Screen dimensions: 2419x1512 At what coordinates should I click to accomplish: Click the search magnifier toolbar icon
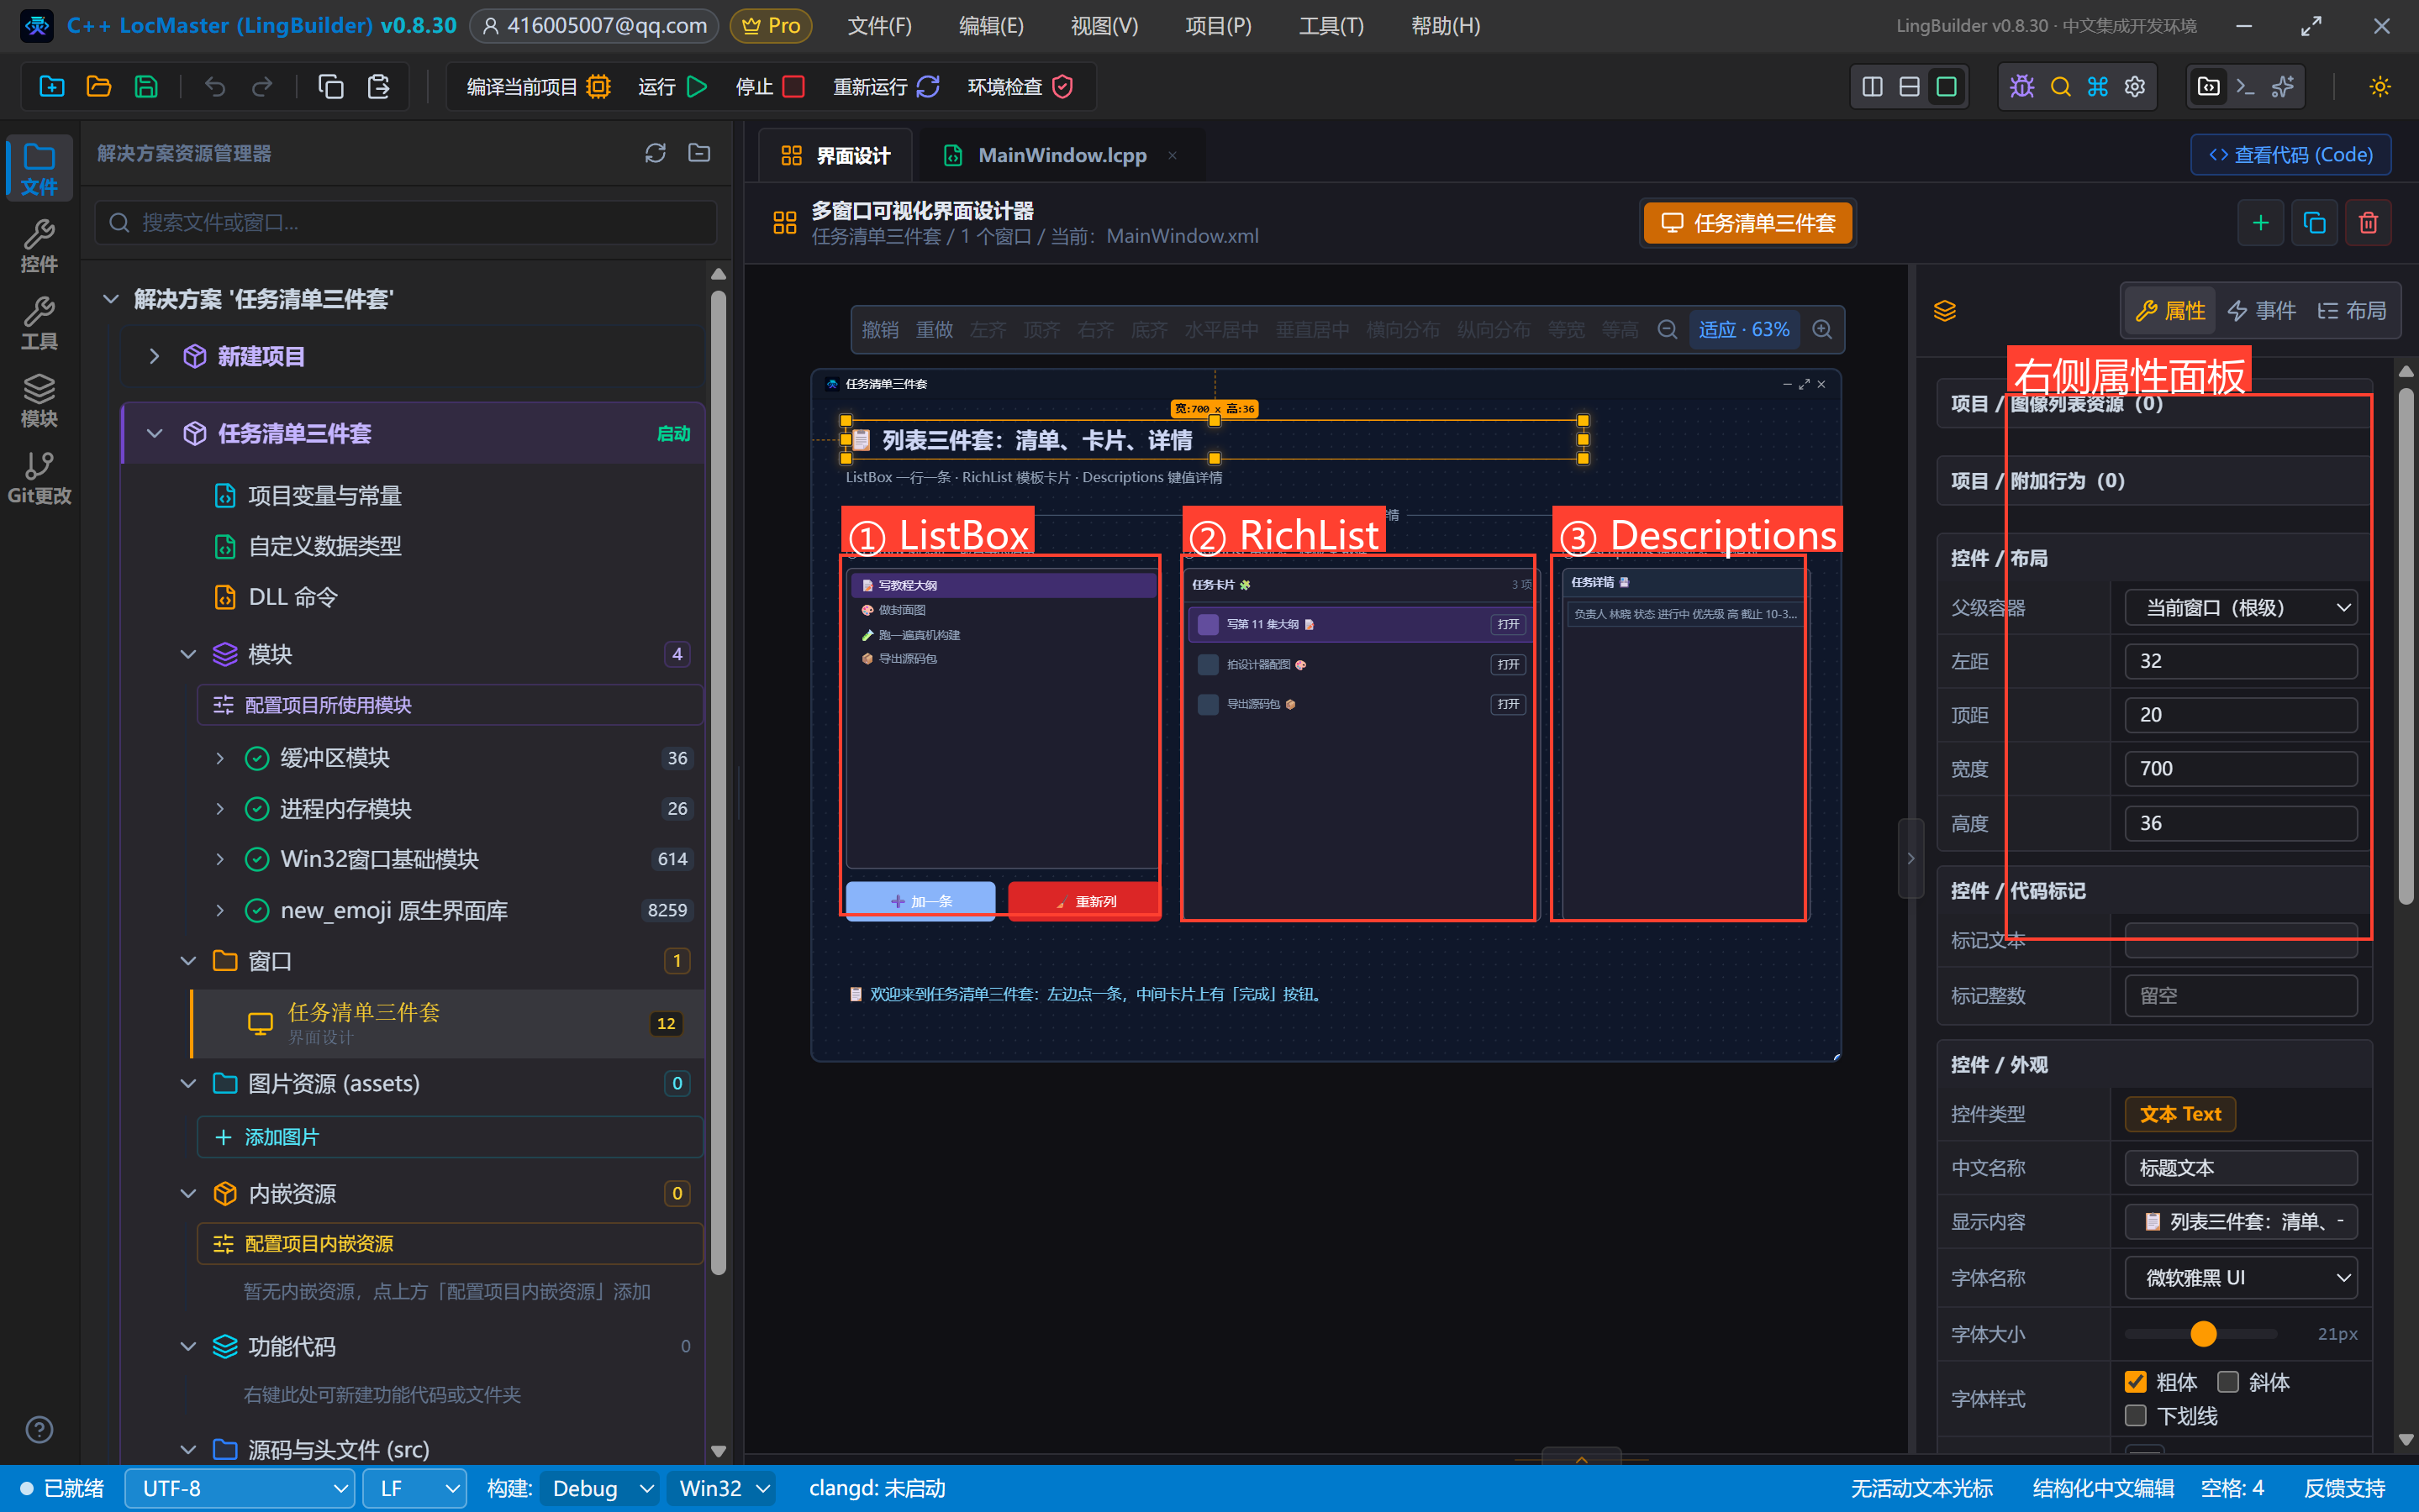(2060, 87)
